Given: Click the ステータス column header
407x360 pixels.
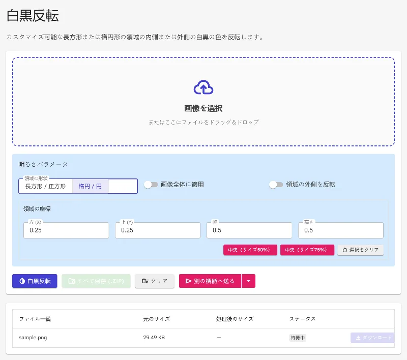Looking at the screenshot, I should pyautogui.click(x=303, y=319).
